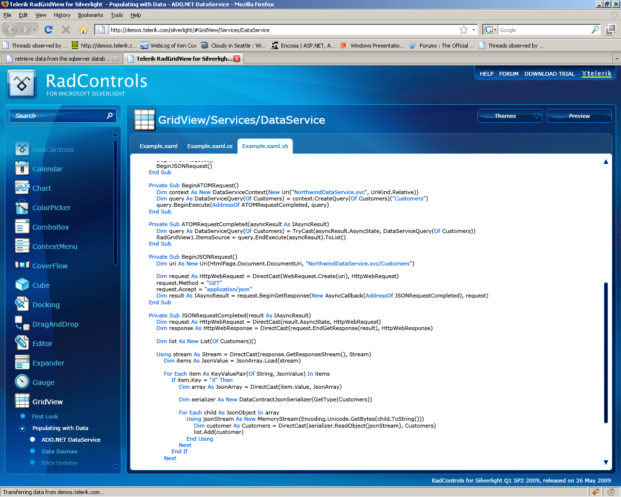This screenshot has height=497, width=621.
Task: Select the Cube control icon
Action: (22, 285)
